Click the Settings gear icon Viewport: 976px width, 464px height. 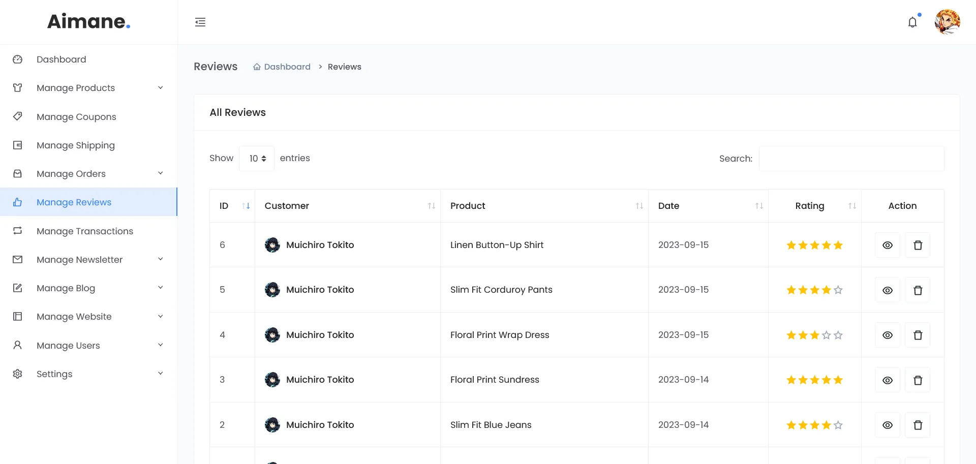[17, 374]
